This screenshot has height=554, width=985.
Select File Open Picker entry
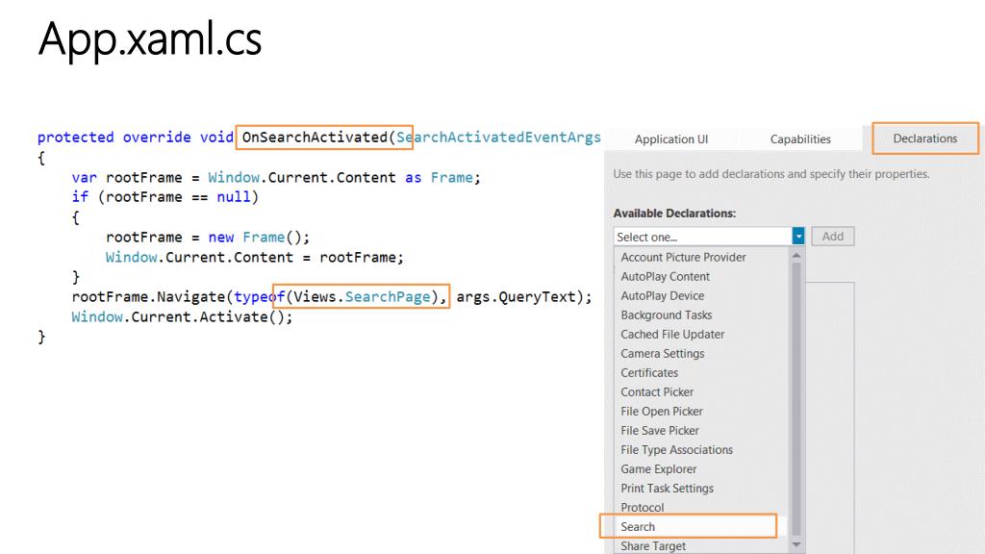[662, 411]
